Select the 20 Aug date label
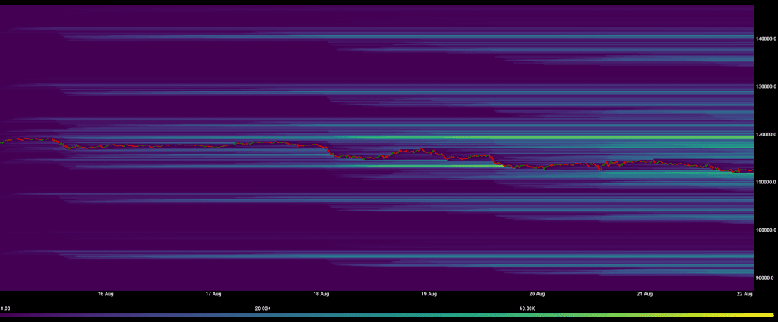Image resolution: width=778 pixels, height=322 pixels. [x=537, y=294]
